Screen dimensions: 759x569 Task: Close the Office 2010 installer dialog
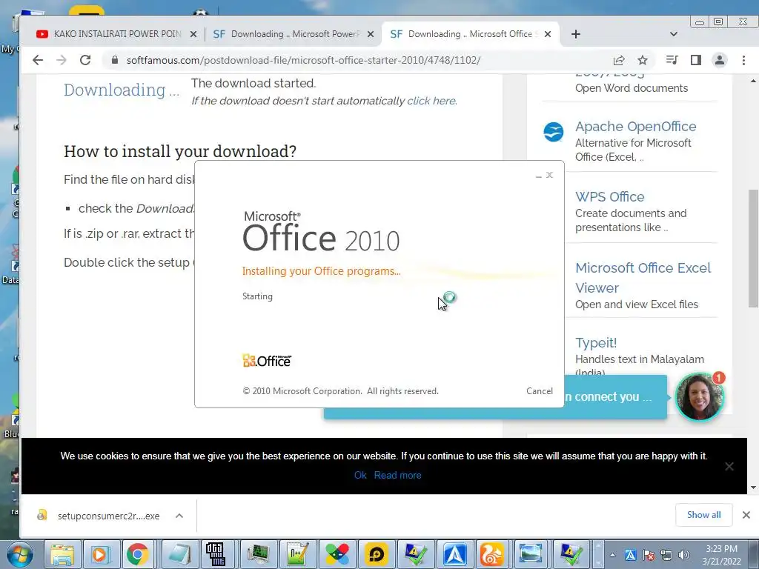coord(549,175)
